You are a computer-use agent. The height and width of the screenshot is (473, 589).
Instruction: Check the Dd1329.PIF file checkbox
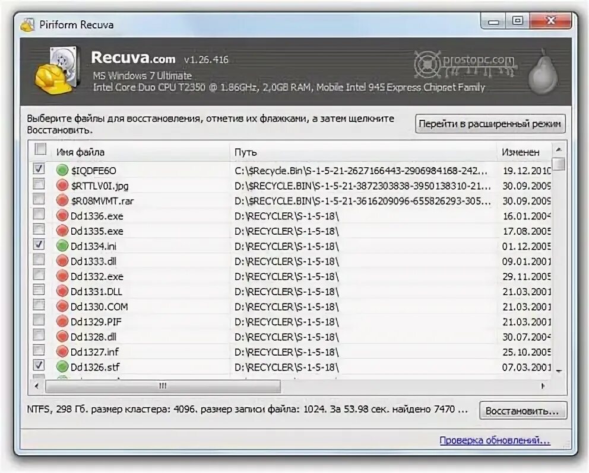39,319
